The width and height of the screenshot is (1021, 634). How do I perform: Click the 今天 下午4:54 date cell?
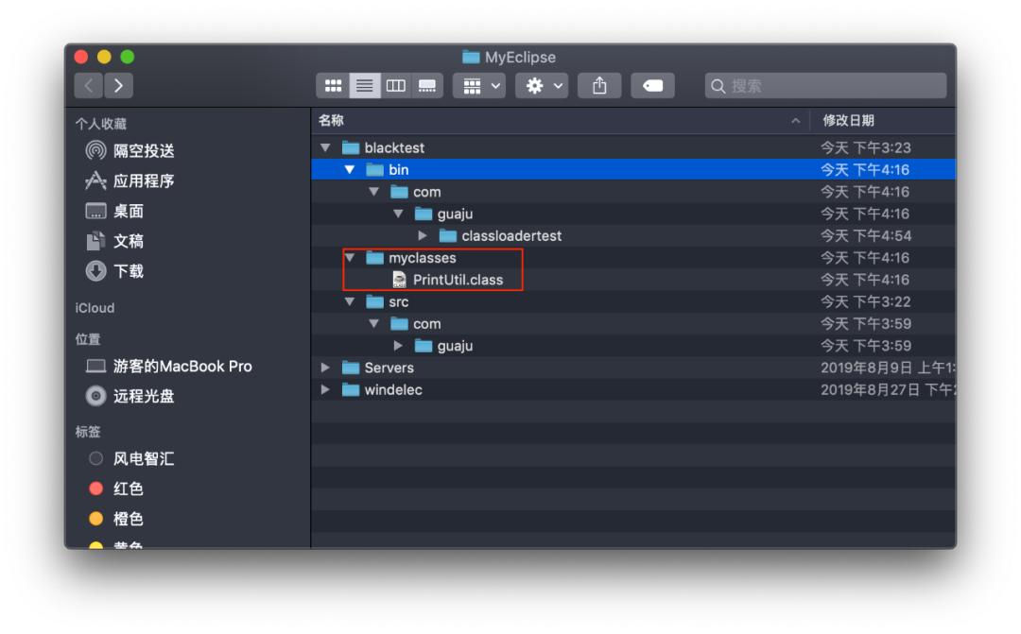click(865, 235)
